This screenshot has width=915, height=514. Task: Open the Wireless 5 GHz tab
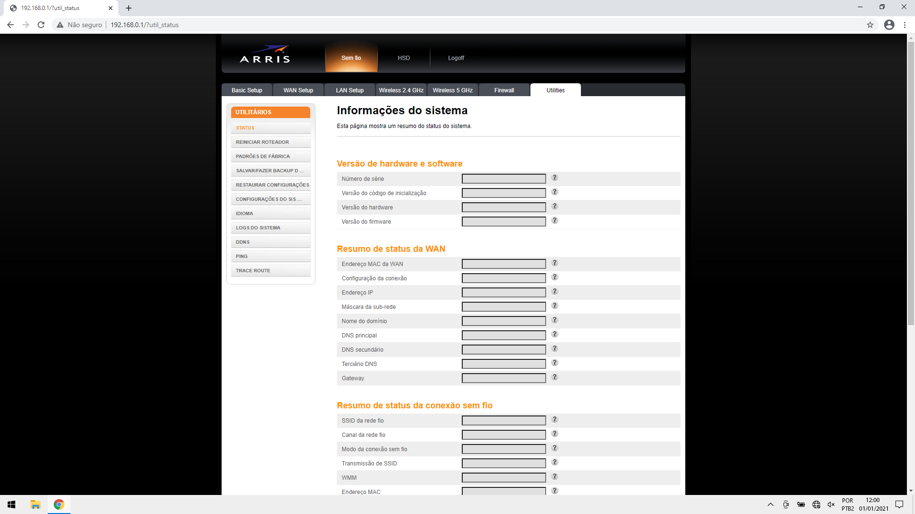point(453,90)
